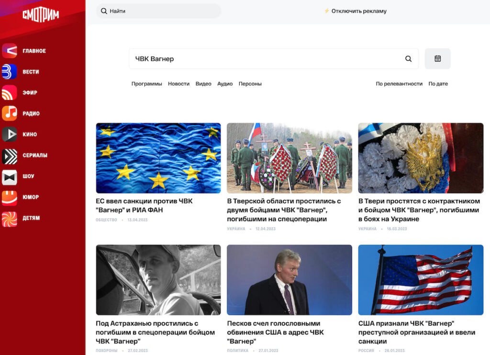Screen dimensions: 490x355
Task: Open the calendar date filter
Action: pos(437,59)
